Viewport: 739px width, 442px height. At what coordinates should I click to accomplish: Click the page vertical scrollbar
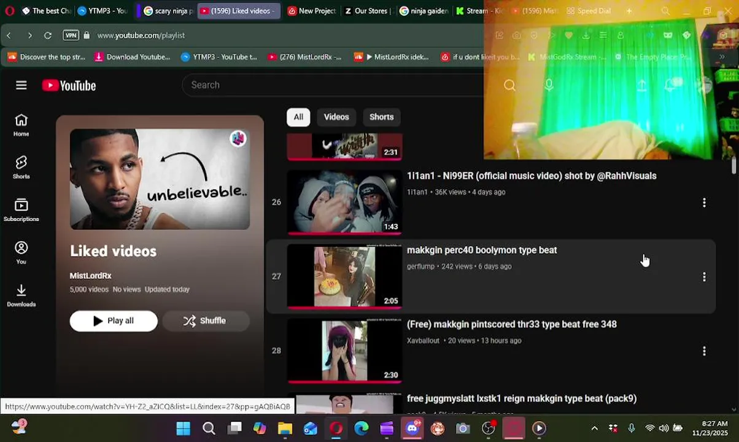pyautogui.click(x=733, y=166)
